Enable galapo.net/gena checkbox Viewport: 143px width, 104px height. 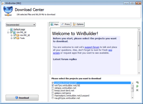pos(53,93)
